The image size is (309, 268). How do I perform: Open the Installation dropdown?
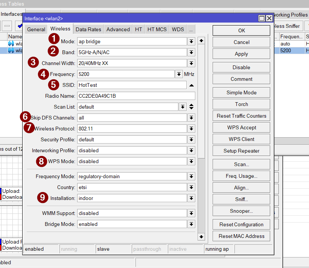coord(191,198)
